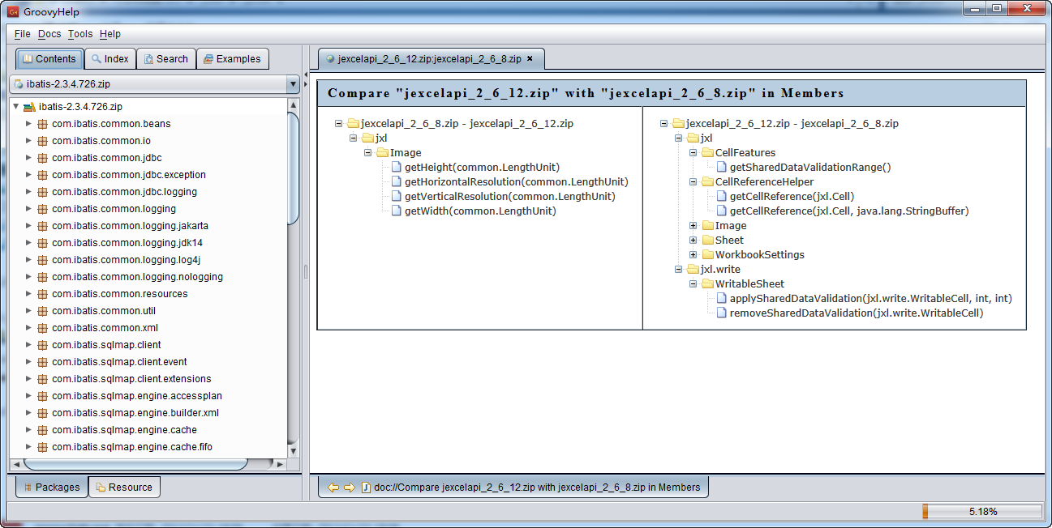Open the archive selection dropdown
The width and height of the screenshot is (1052, 528).
pos(293,84)
